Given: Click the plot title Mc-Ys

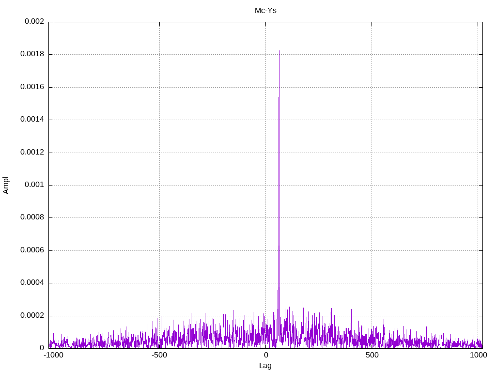Looking at the screenshot, I should (265, 10).
